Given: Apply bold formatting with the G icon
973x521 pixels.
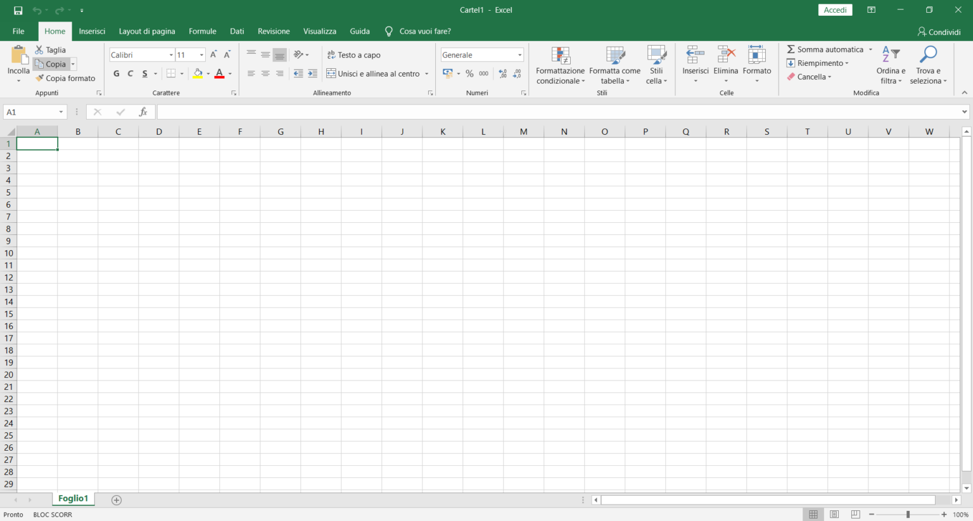Looking at the screenshot, I should (x=116, y=73).
